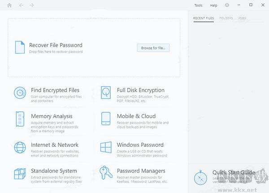Open the Quick Start Guide link
The height and width of the screenshot is (193, 269).
click(234, 172)
